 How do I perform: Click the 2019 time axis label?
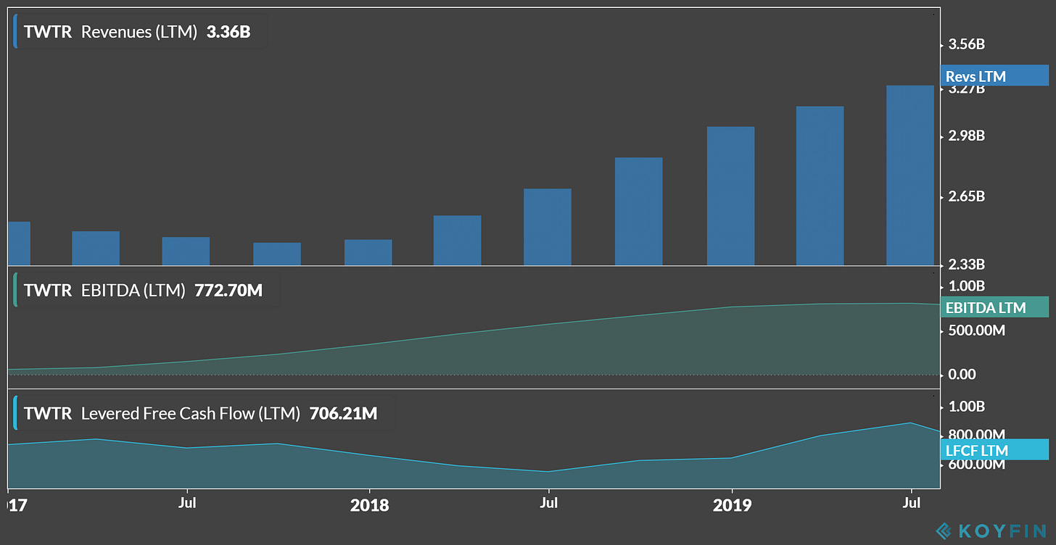732,504
